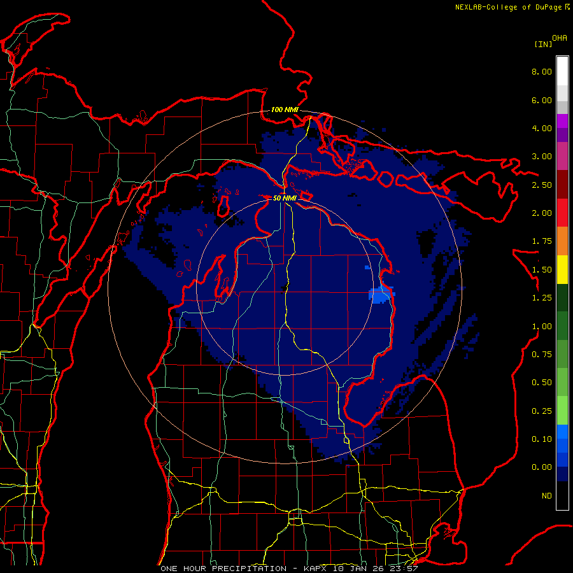Select the 2.50 legend value
Screen dimensions: 573x573
coord(542,185)
